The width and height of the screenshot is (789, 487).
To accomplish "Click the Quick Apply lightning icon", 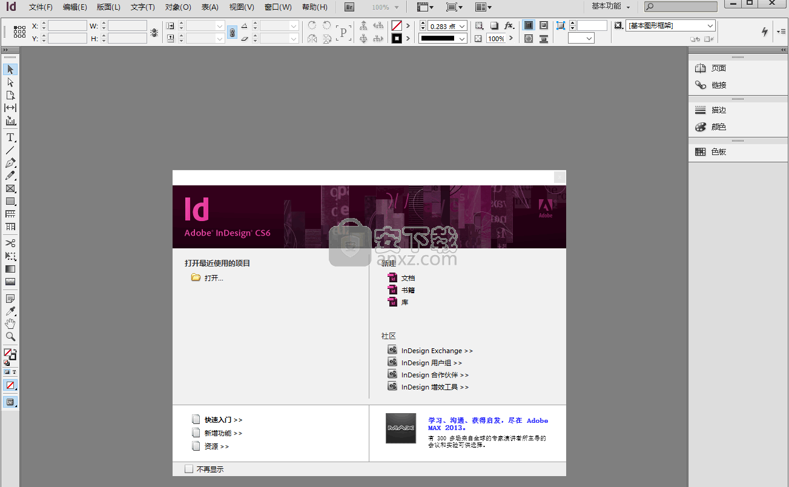I will [764, 31].
